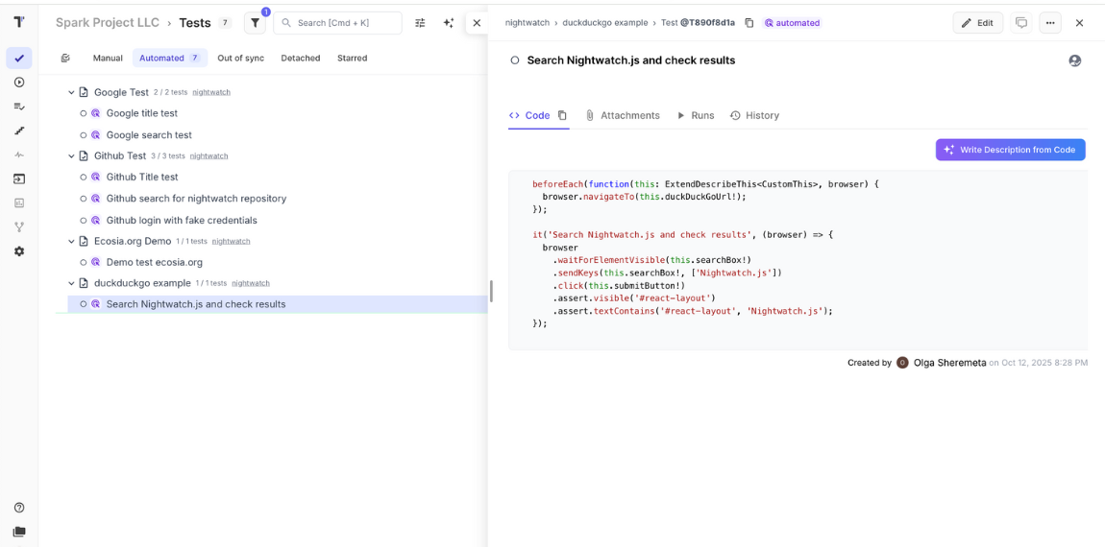The width and height of the screenshot is (1105, 547).
Task: Select circle beside Github Title test
Action: point(84,178)
